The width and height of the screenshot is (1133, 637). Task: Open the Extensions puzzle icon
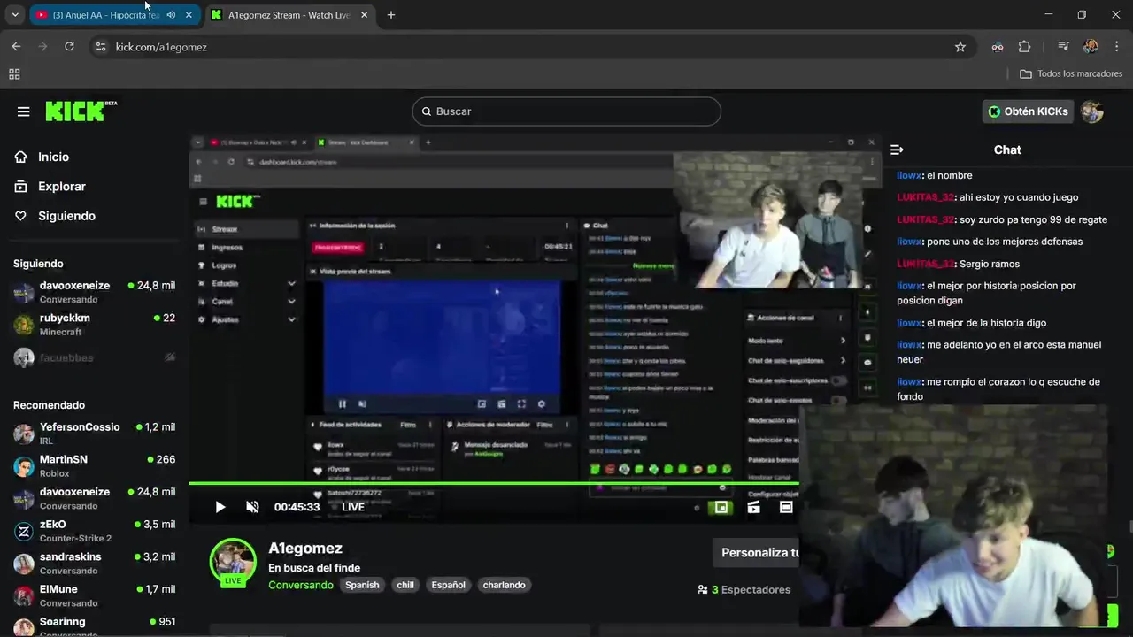[1025, 47]
